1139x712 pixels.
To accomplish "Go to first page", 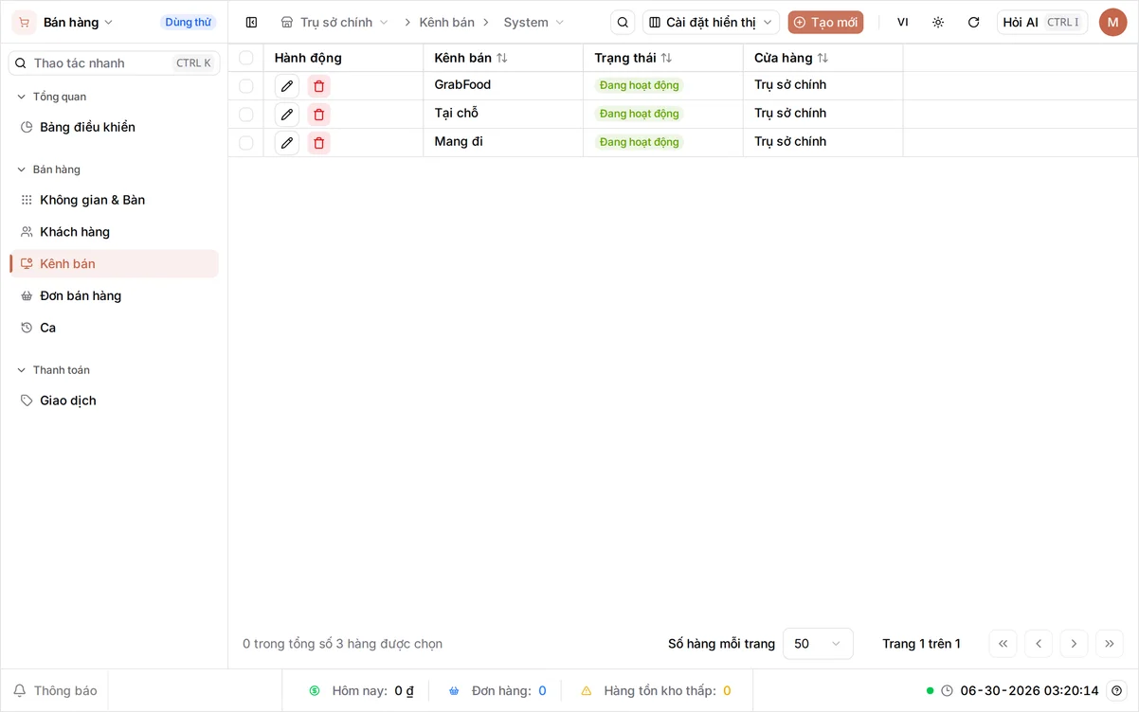I will 1003,644.
